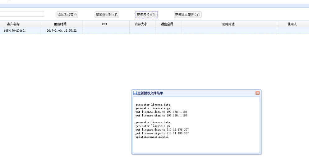
Task: Click the 部署选中测试机 button
Action: click(107, 15)
